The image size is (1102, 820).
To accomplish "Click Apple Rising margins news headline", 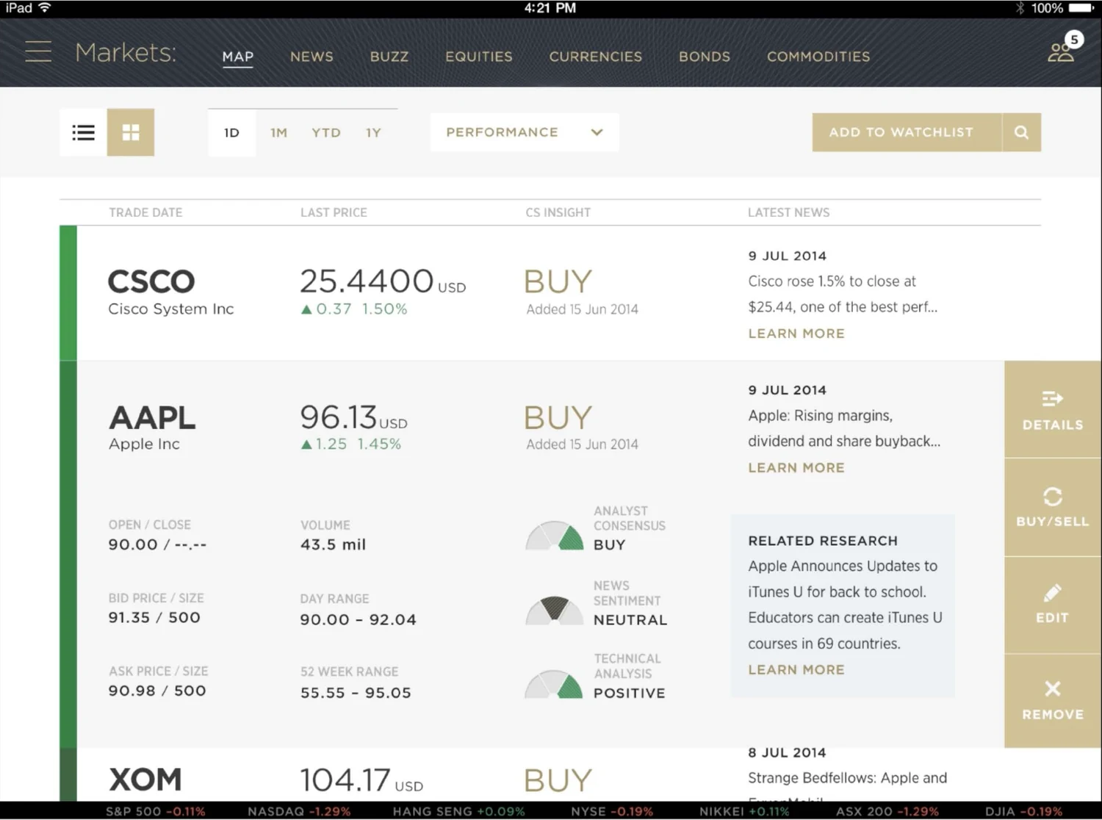I will point(844,428).
